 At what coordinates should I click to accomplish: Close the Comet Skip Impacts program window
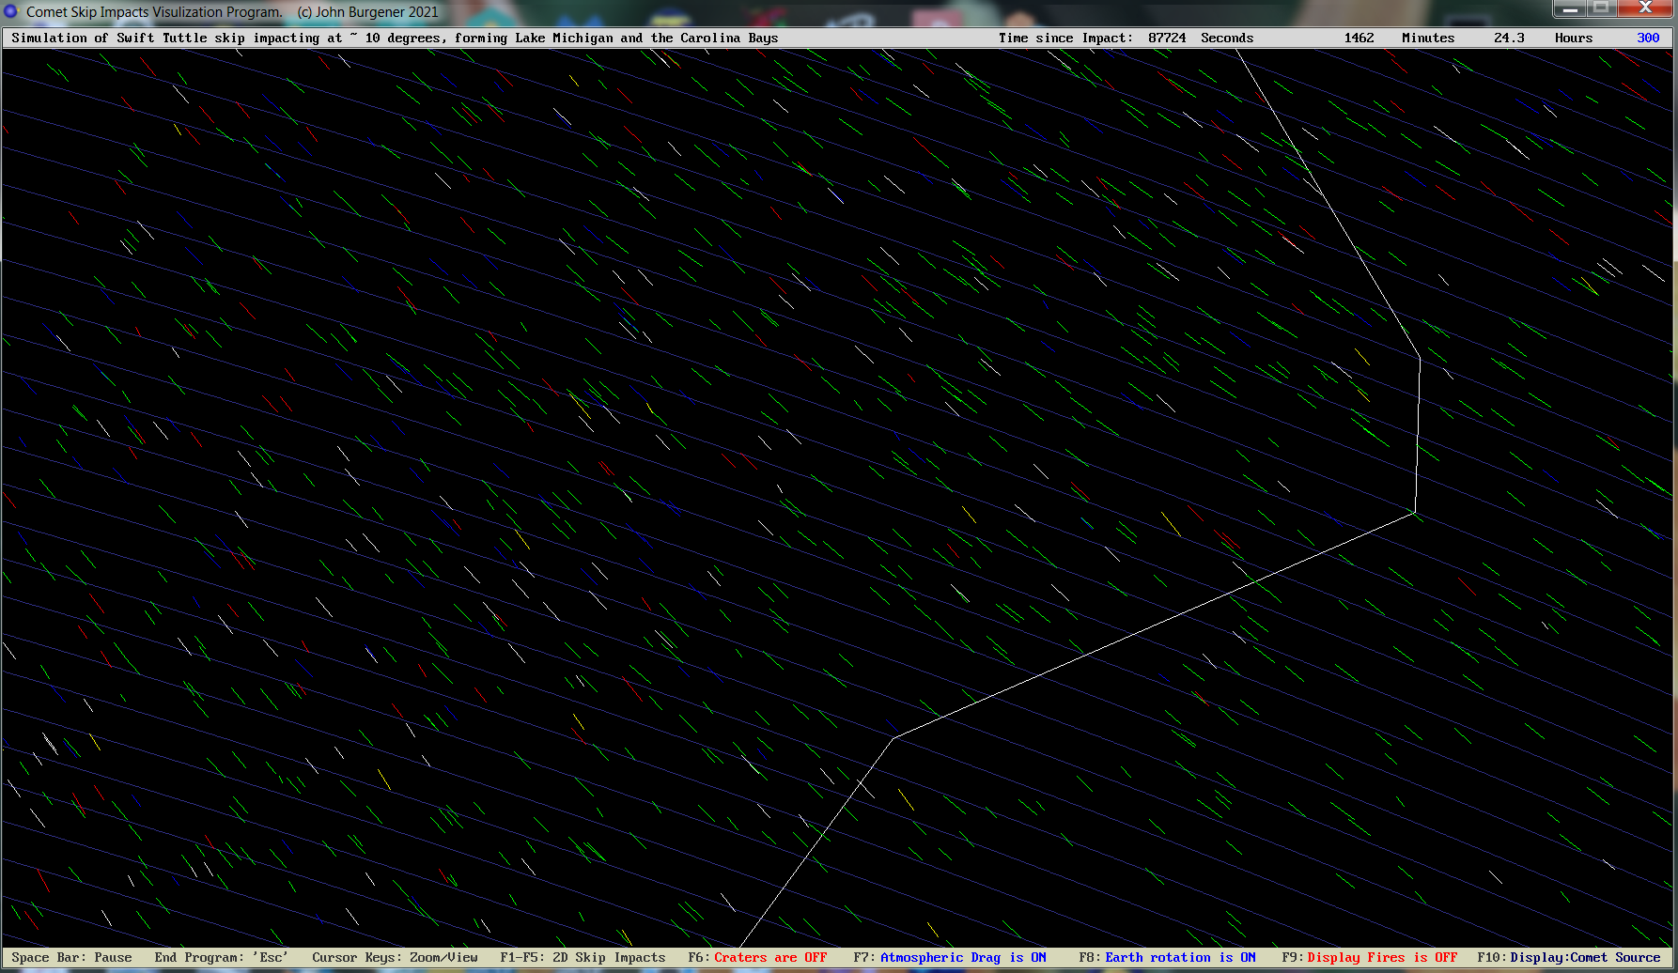(x=1645, y=9)
